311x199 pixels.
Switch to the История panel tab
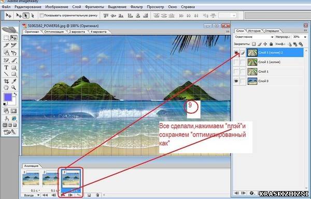tap(255, 31)
